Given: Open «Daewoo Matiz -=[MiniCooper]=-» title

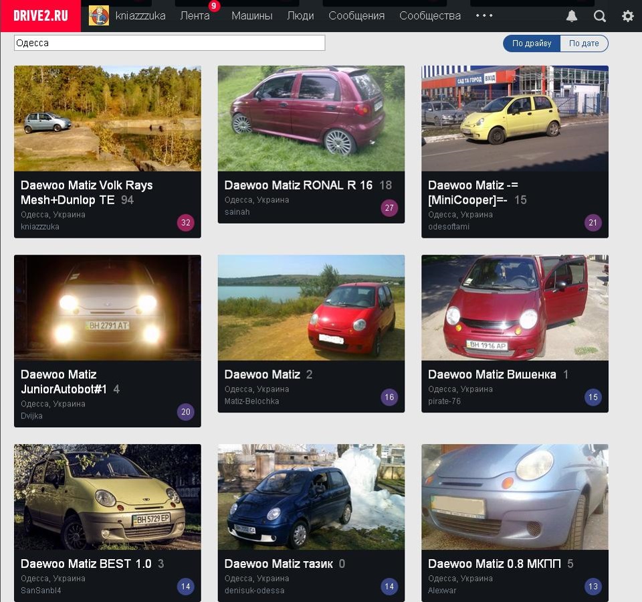Looking at the screenshot, I should [473, 192].
